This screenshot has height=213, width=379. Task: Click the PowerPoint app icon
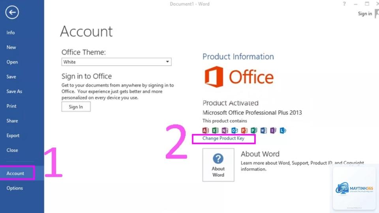pyautogui.click(x=244, y=131)
